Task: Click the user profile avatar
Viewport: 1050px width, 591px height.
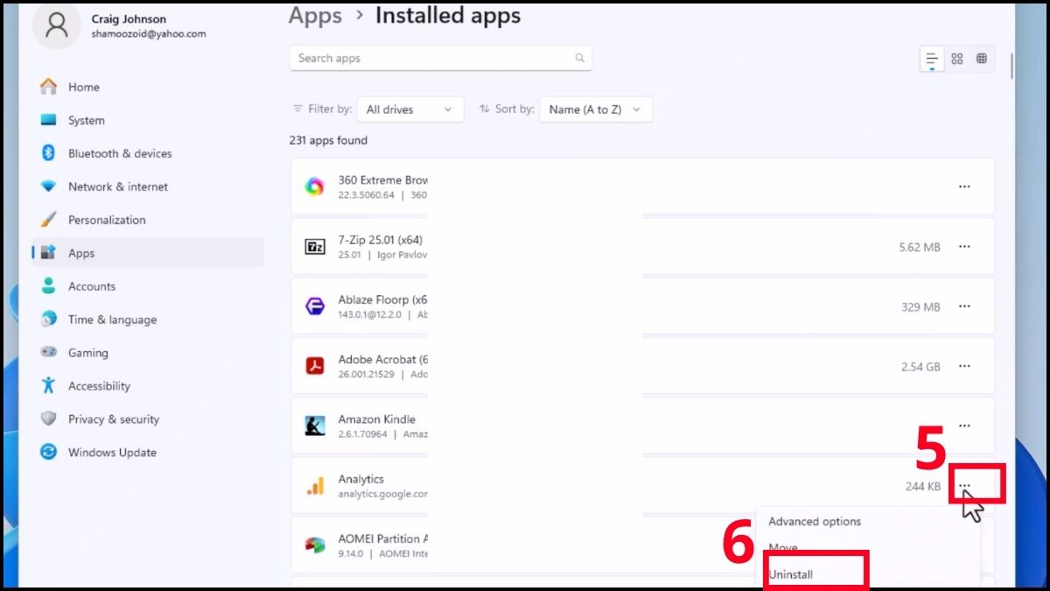Action: (57, 25)
